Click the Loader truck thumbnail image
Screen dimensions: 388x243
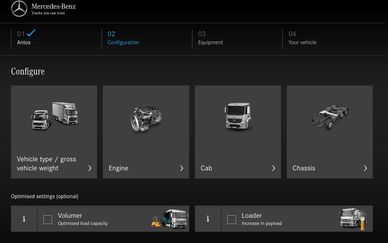[353, 219]
